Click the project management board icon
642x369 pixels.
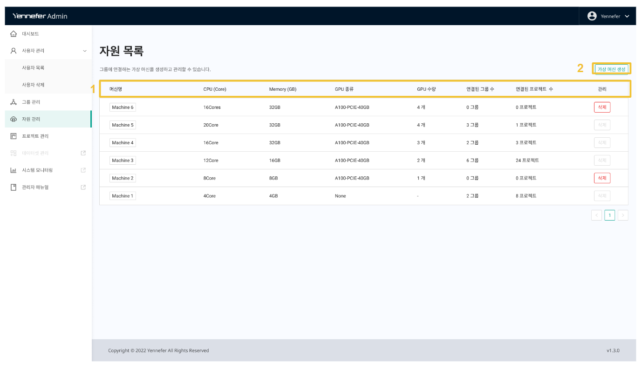point(14,136)
